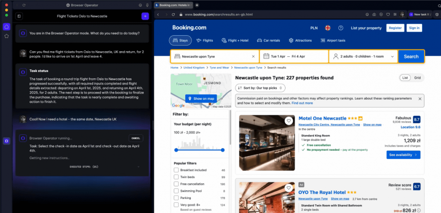
Task: Open List your property link
Action: coord(366,28)
